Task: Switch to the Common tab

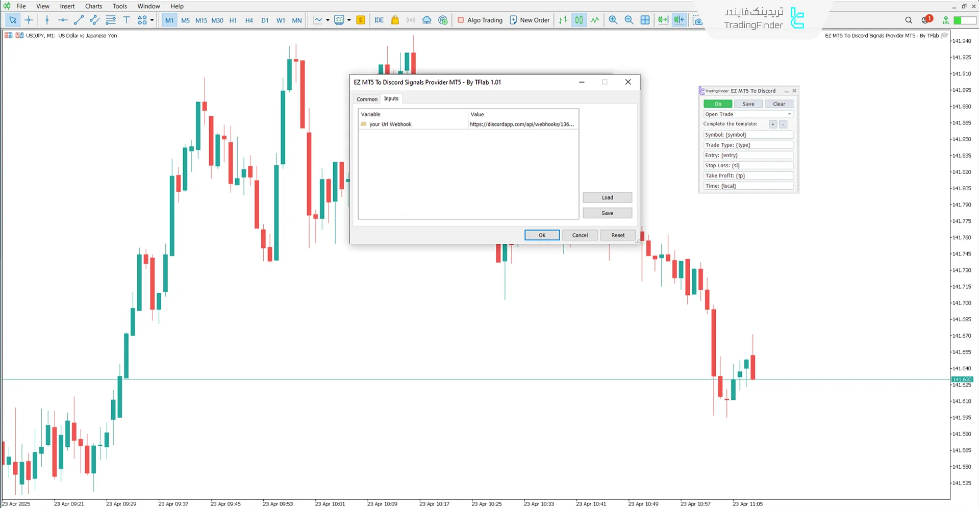Action: tap(367, 99)
